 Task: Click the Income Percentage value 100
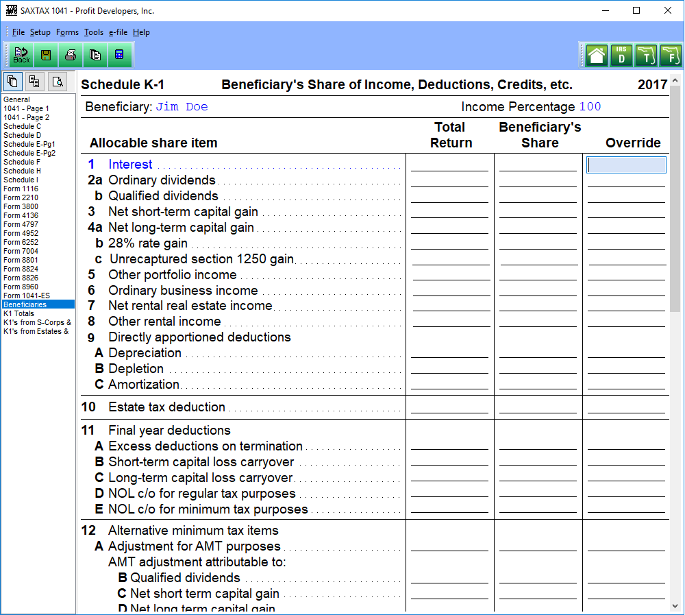pos(590,107)
